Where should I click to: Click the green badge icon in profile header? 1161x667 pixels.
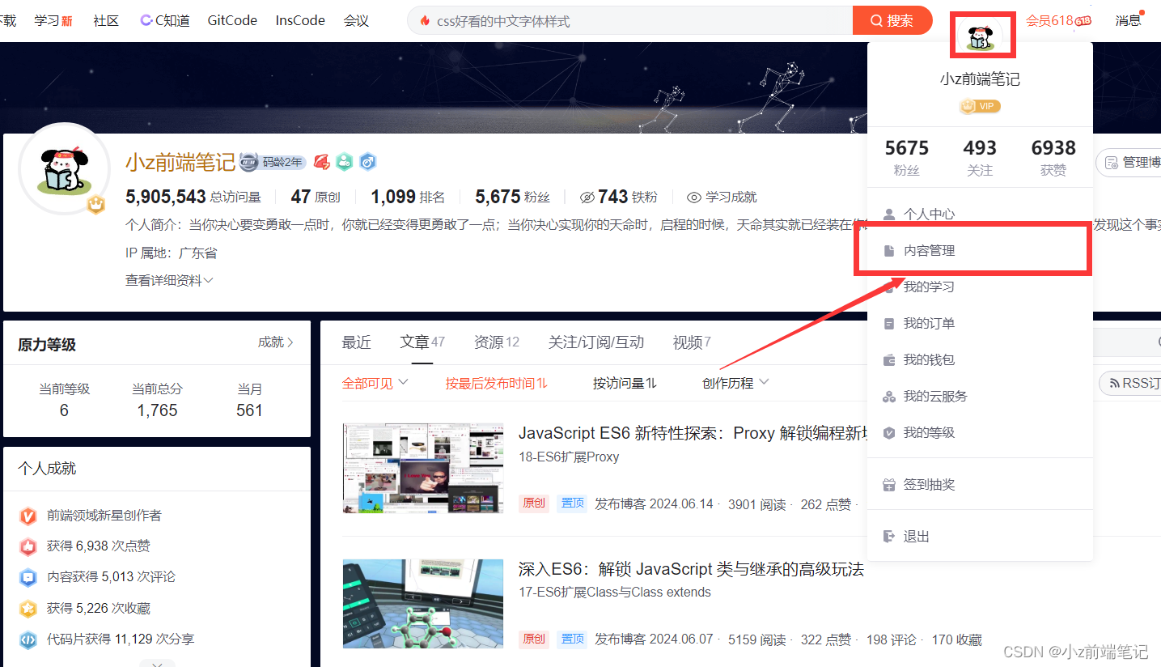345,162
